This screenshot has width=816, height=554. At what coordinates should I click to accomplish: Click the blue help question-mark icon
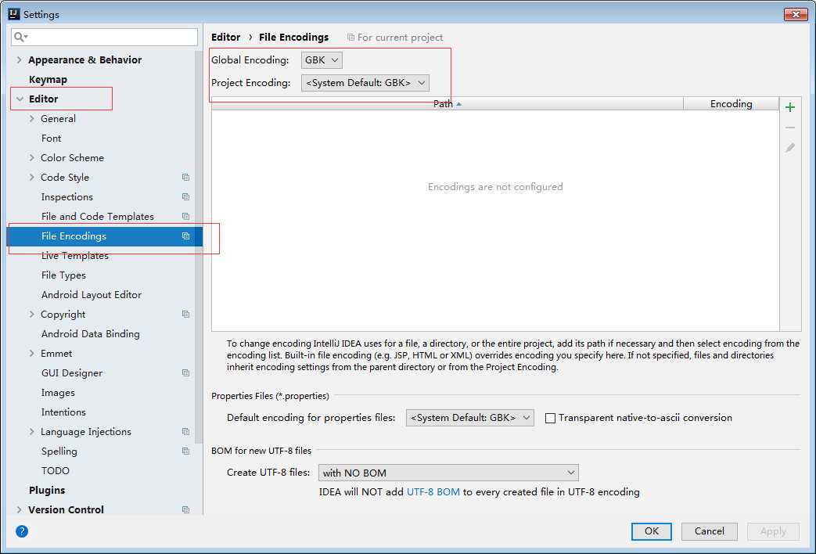point(22,531)
